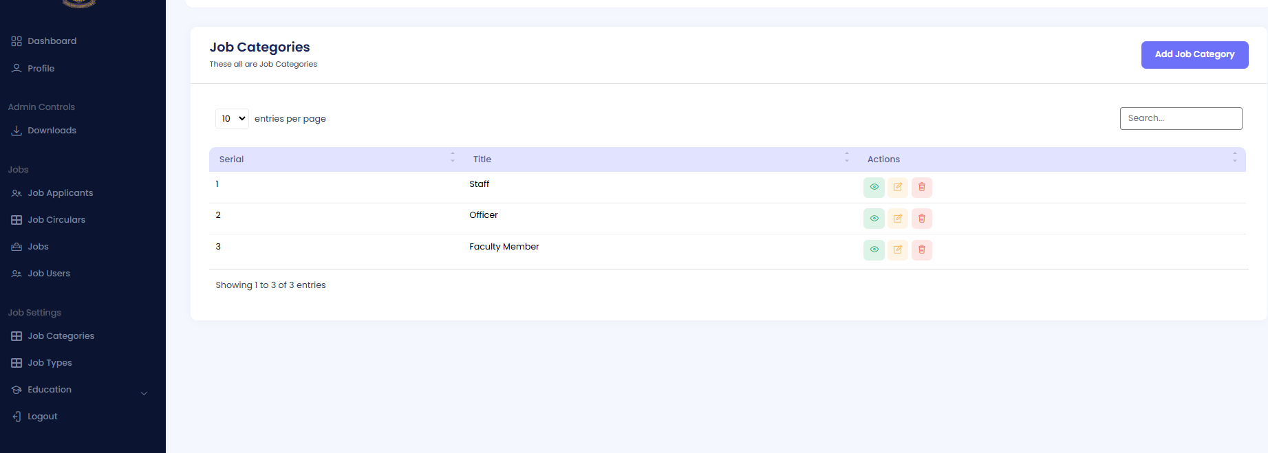Open Dashboard from the sidebar

(52, 41)
